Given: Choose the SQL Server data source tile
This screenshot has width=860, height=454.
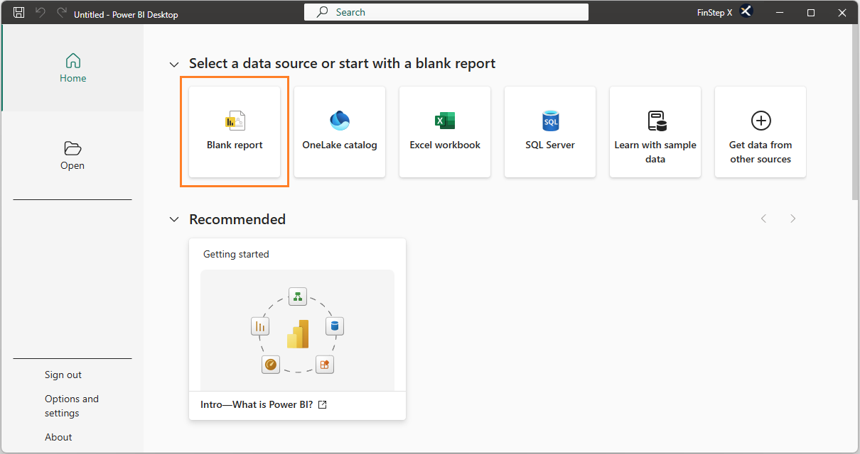Looking at the screenshot, I should [550, 132].
